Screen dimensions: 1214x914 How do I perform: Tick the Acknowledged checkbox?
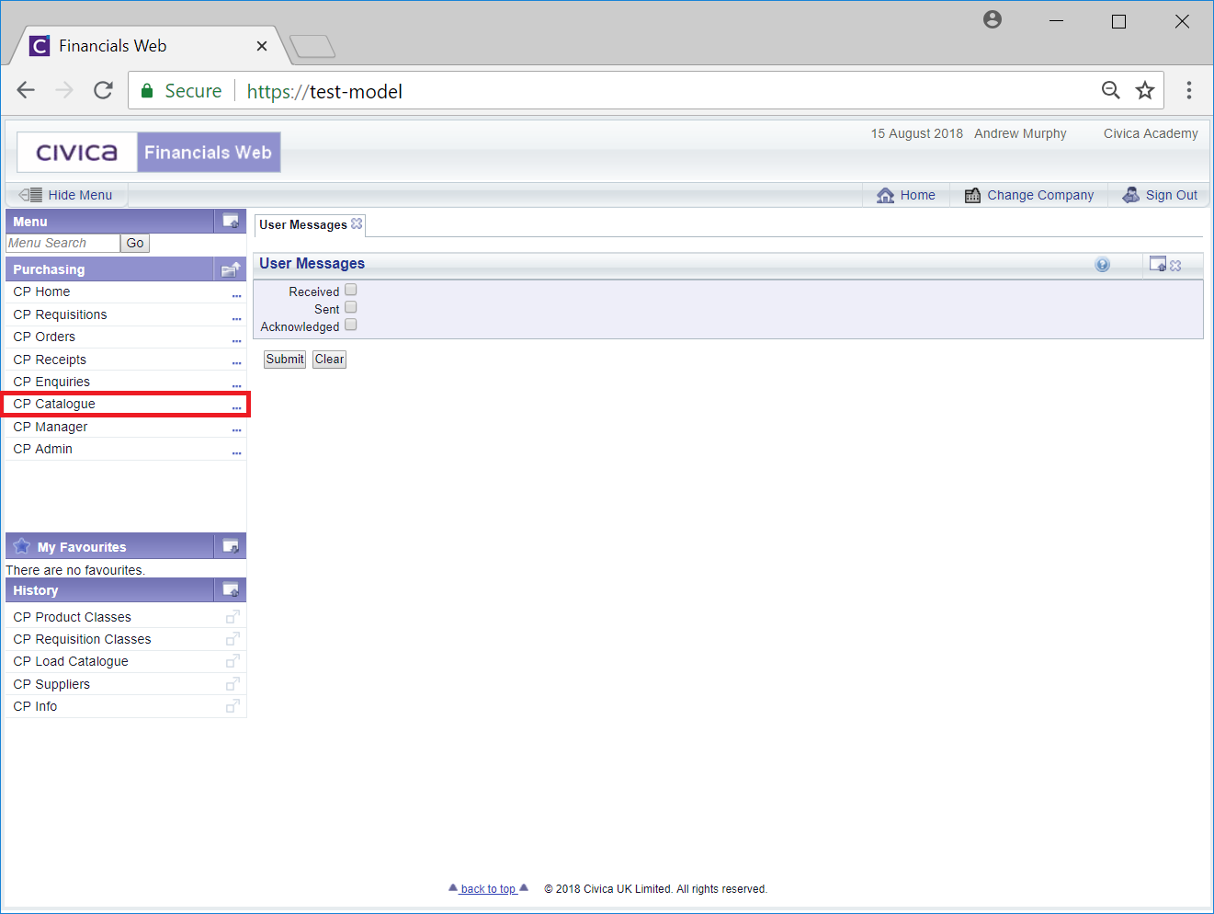click(350, 325)
